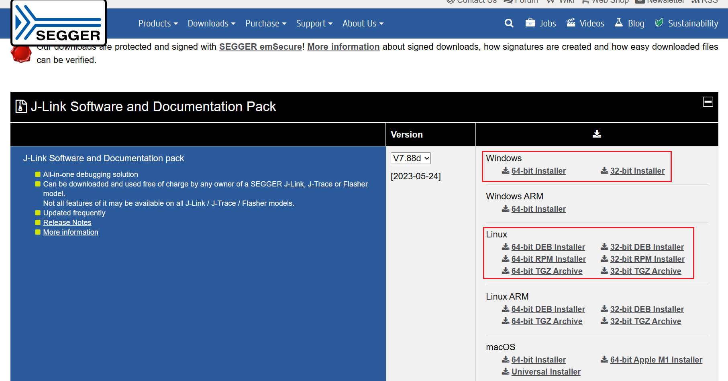Download Linux 32-bit DEB Installer
The height and width of the screenshot is (381, 728).
pyautogui.click(x=647, y=247)
